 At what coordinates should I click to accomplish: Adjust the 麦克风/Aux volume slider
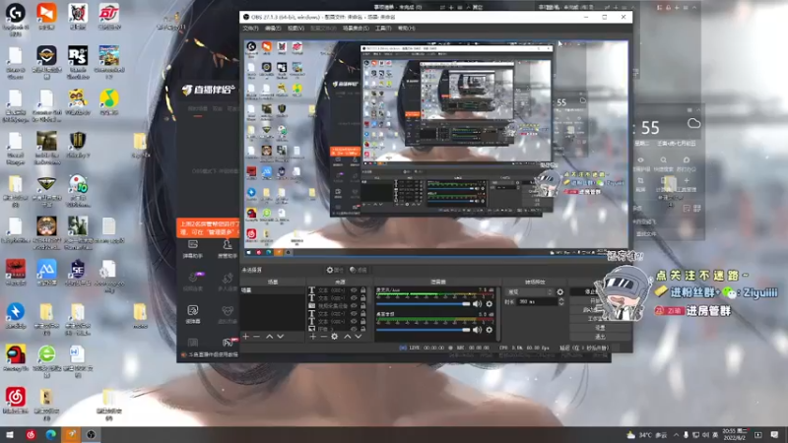click(x=424, y=304)
